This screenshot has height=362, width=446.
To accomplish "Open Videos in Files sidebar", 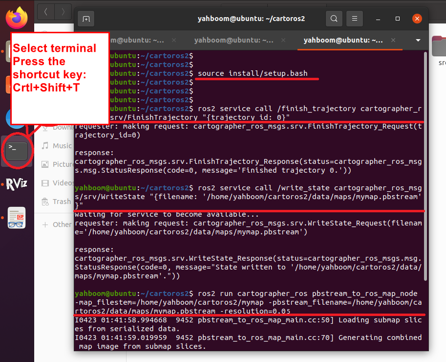I will pos(57,183).
